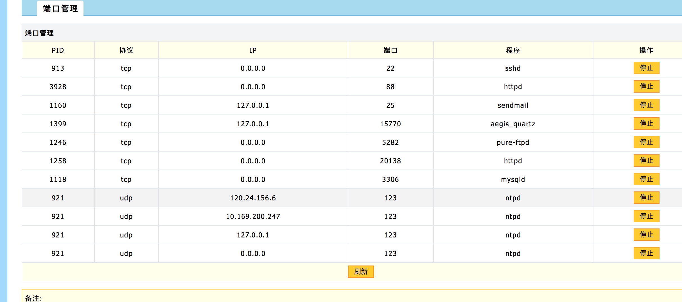This screenshot has width=682, height=302.
Task: Select PID cell 1118
Action: tap(58, 179)
